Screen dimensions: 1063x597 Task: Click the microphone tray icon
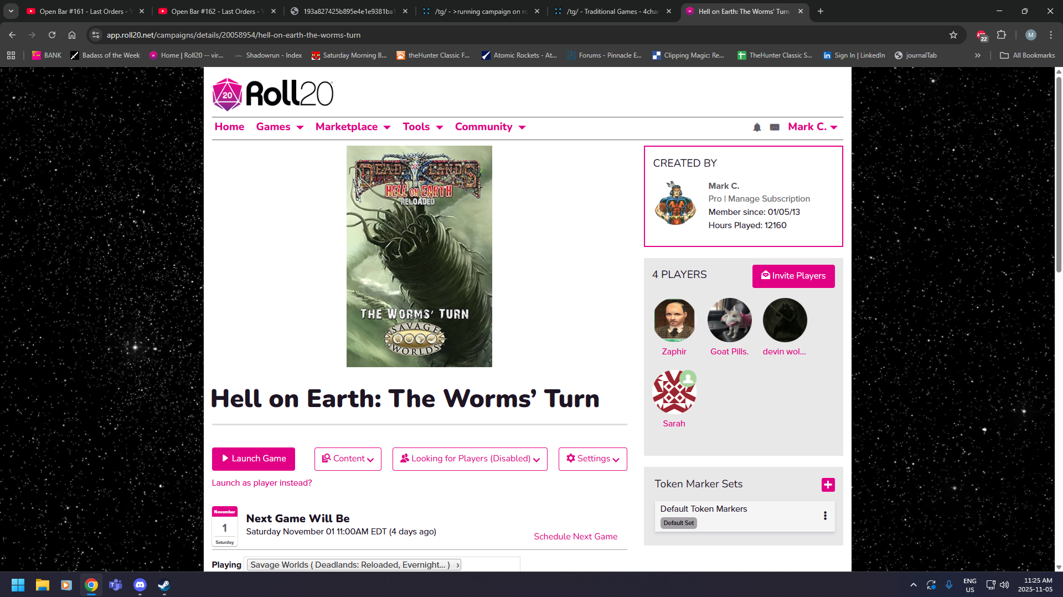(949, 585)
